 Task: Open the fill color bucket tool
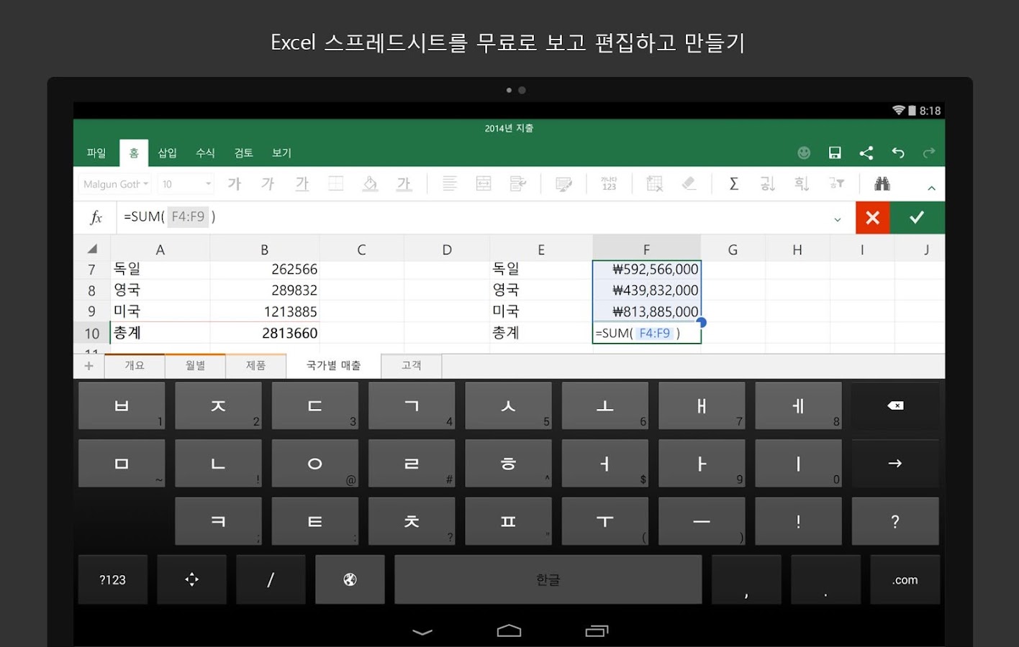click(371, 183)
